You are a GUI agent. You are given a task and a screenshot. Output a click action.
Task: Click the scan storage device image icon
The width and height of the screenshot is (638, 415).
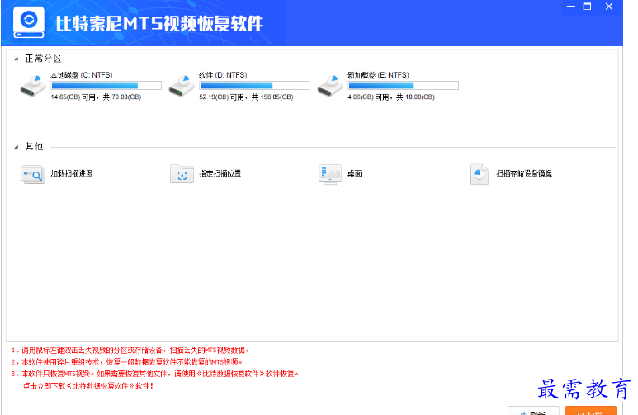tap(480, 174)
